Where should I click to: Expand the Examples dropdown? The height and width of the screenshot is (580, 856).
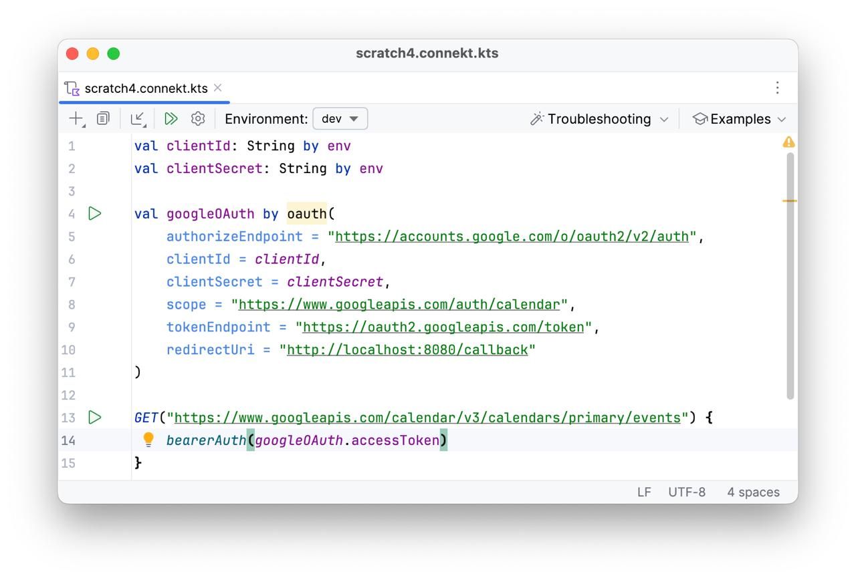click(x=740, y=119)
